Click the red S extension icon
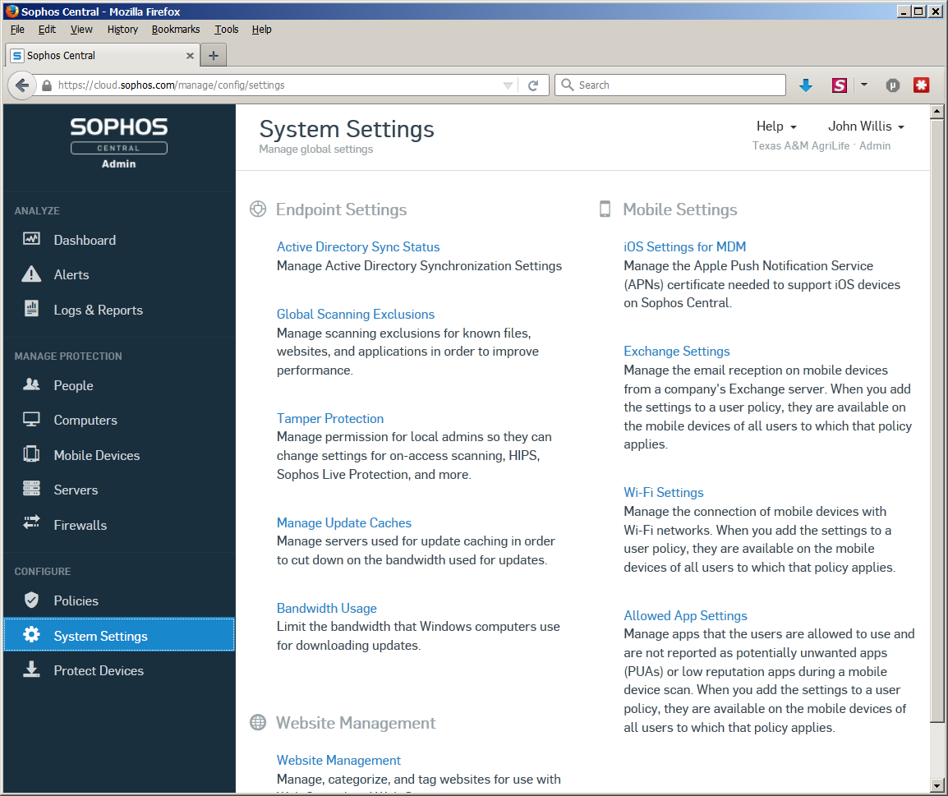 point(840,85)
